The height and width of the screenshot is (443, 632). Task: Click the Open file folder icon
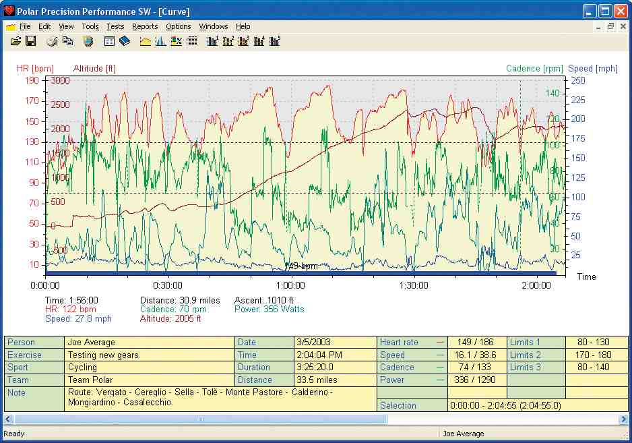[15, 41]
